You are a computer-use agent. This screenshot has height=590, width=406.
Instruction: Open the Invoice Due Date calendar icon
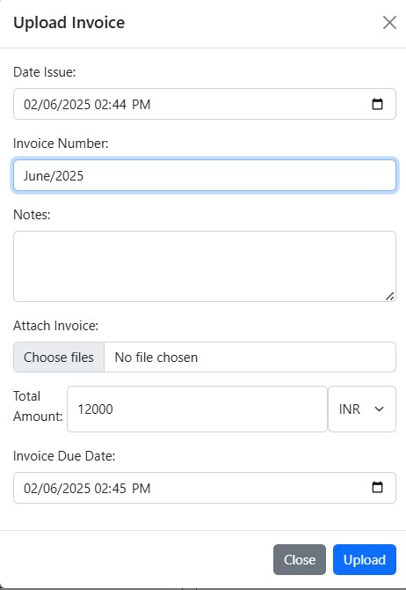(x=377, y=487)
